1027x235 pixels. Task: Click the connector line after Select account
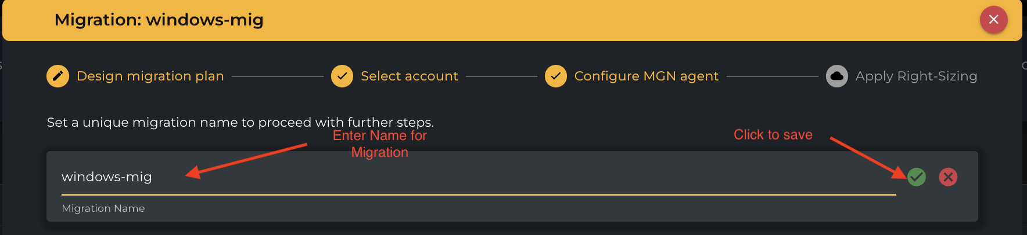pyautogui.click(x=501, y=76)
